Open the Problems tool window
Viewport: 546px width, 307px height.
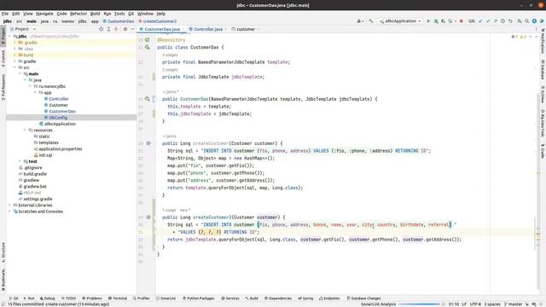(92, 298)
